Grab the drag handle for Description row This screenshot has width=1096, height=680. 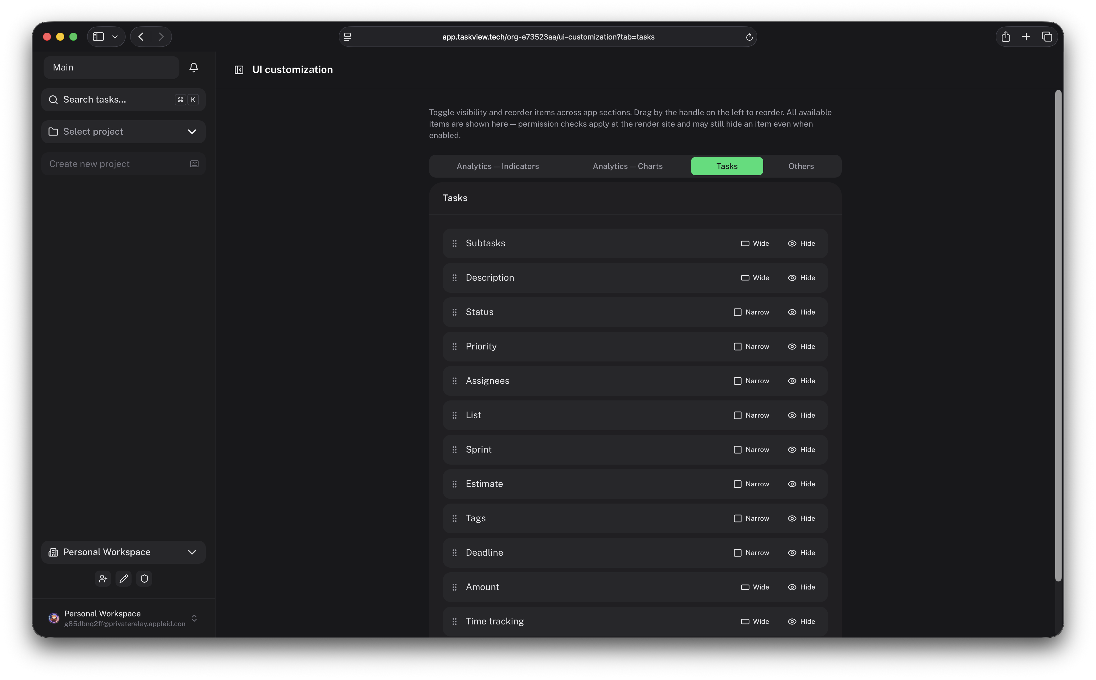(454, 278)
